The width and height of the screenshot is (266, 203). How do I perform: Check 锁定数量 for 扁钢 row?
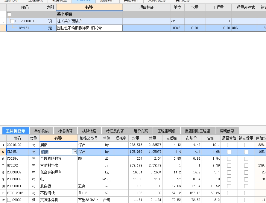click(x=246, y=145)
